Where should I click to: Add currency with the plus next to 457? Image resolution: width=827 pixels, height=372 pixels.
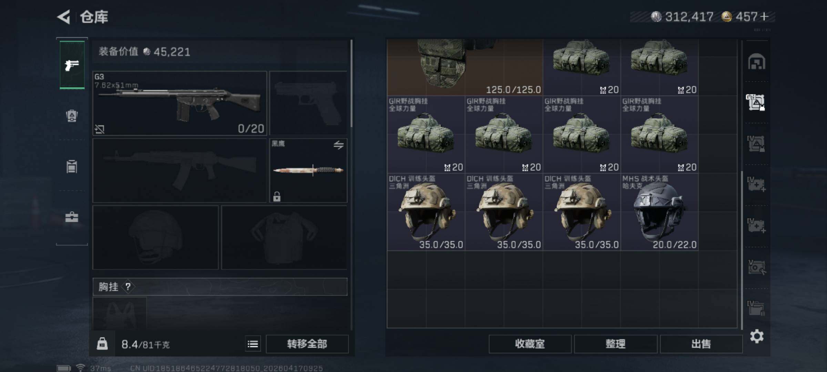[764, 17]
